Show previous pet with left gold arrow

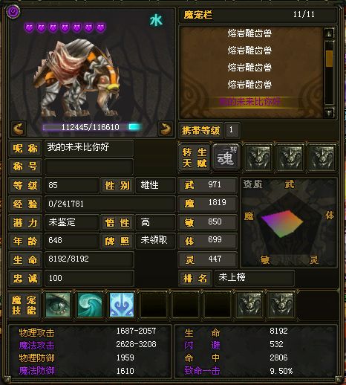(19, 129)
